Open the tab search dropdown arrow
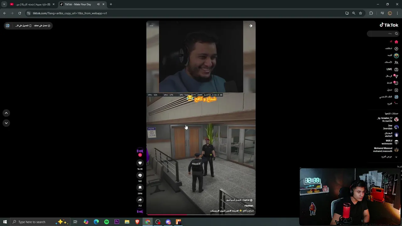402x226 pixels. [4, 4]
